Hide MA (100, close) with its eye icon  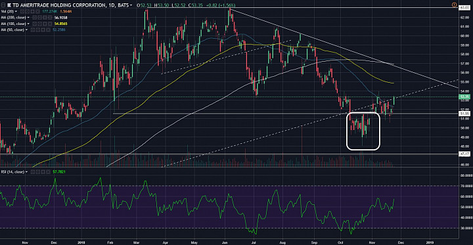pos(34,24)
